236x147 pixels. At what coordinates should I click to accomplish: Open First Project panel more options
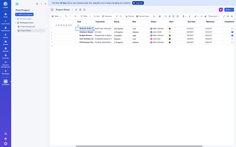click(x=41, y=4)
